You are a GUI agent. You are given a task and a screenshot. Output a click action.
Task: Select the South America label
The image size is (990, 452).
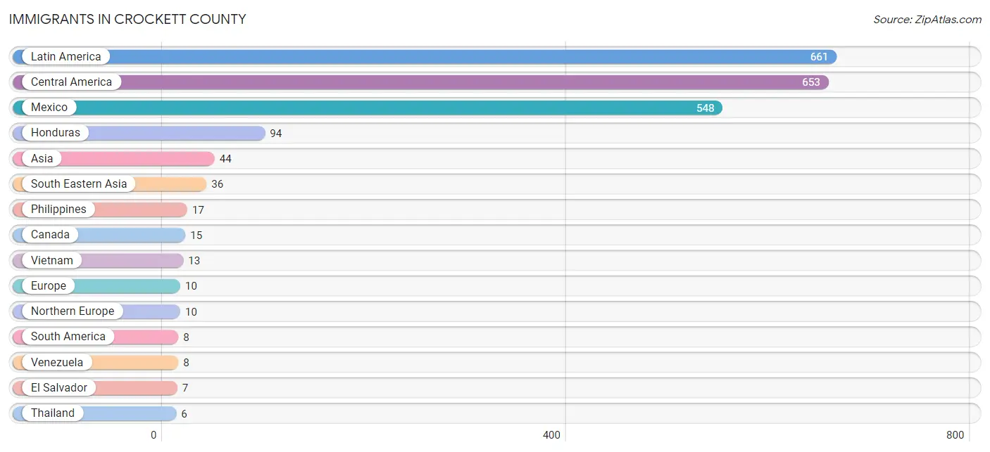pos(68,337)
